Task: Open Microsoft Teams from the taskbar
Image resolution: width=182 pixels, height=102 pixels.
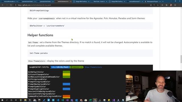Action: coord(72,100)
